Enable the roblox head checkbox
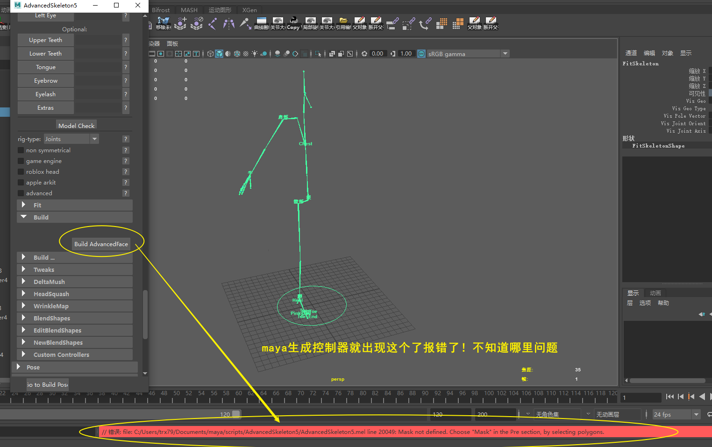The image size is (712, 447). [x=21, y=171]
